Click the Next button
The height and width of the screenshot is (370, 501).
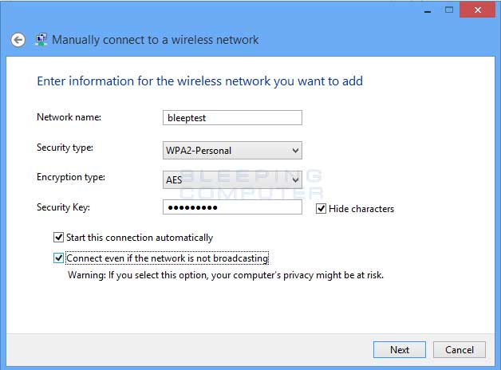point(400,349)
